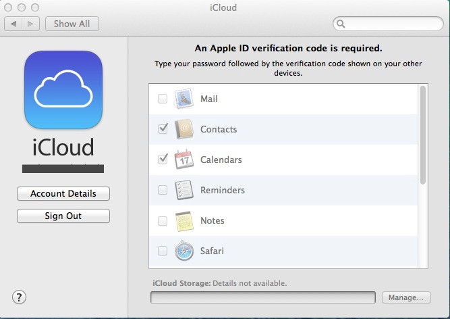450x319 pixels.
Task: Click the Show All button
Action: (72, 24)
